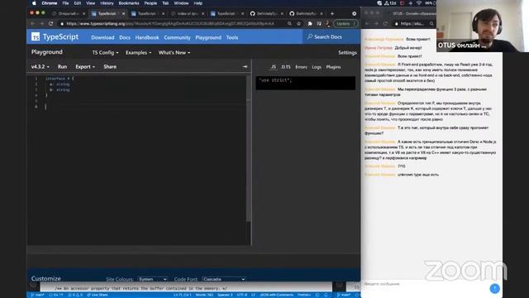Open the View menu
This screenshot has width=529, height=298.
coord(90,3)
